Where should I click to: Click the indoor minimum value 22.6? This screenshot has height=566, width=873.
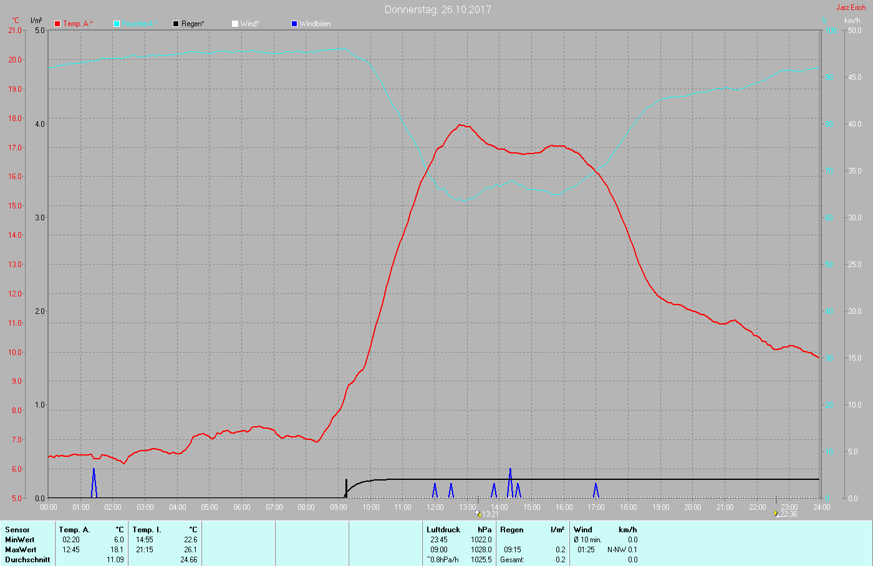(191, 540)
